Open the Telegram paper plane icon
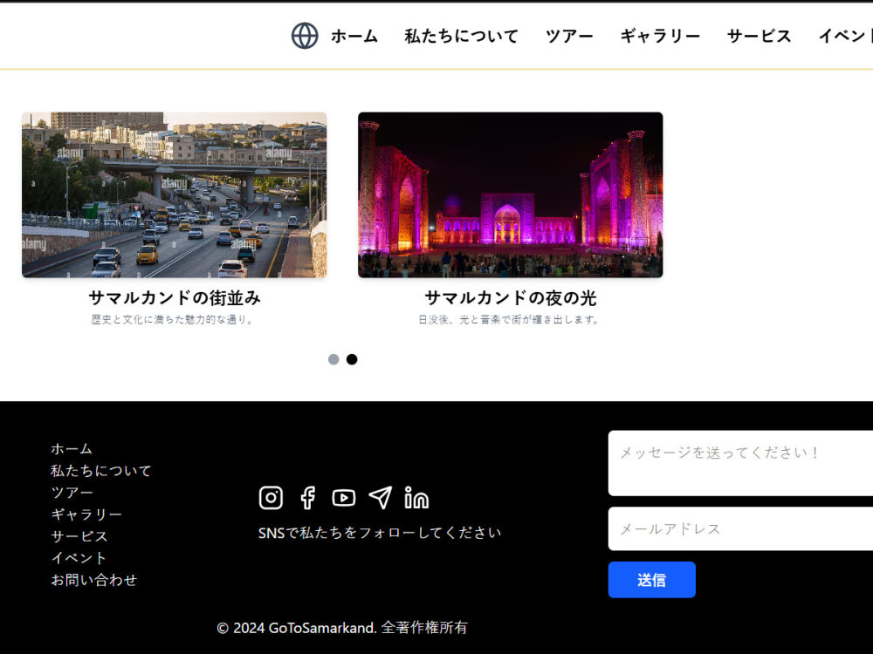 [381, 498]
